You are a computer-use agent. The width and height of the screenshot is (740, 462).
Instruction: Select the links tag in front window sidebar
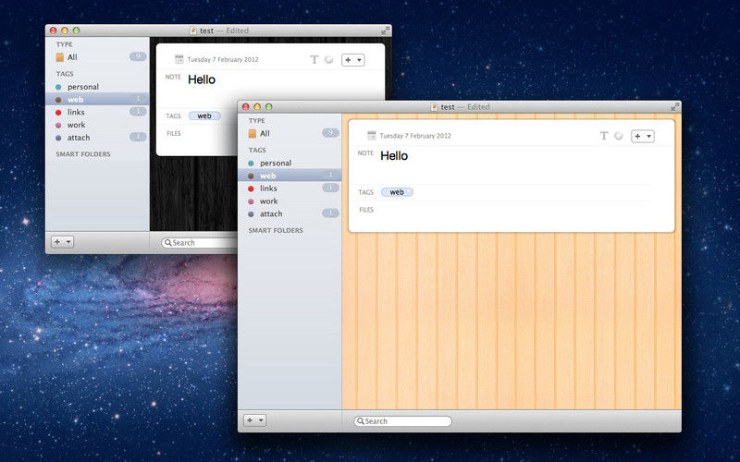click(x=268, y=188)
